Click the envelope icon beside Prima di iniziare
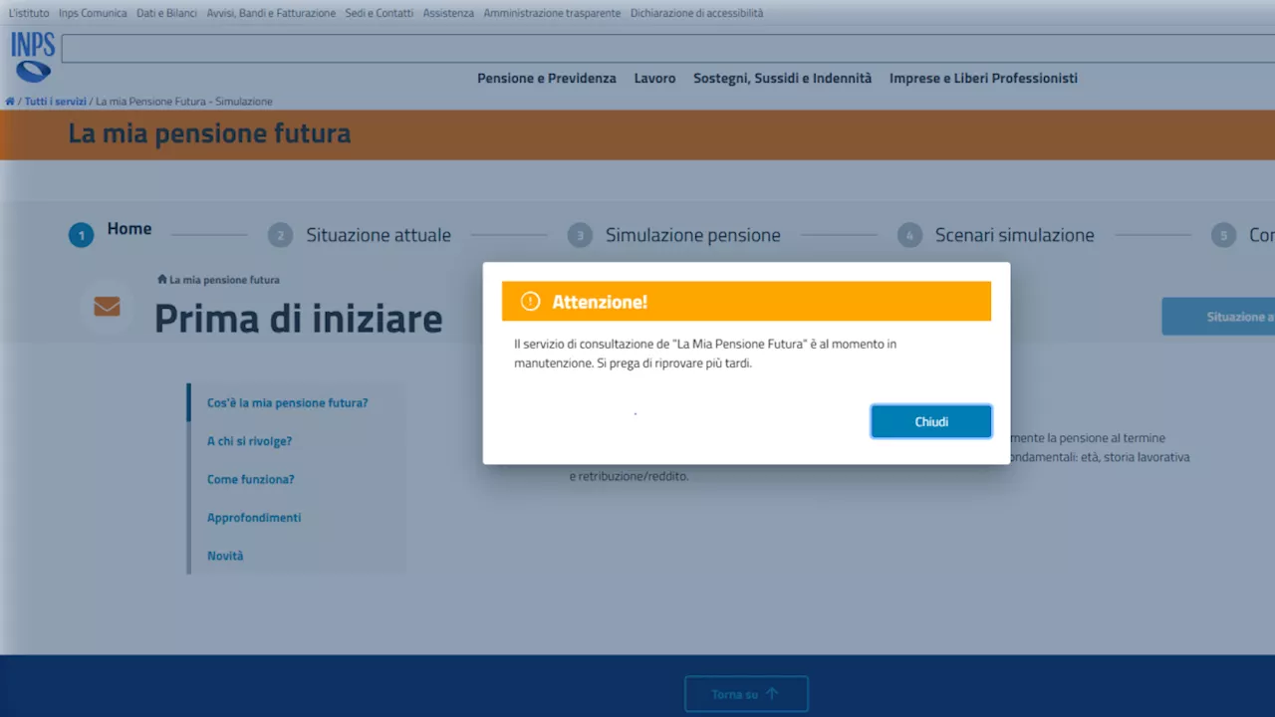This screenshot has height=717, width=1275. tap(107, 307)
